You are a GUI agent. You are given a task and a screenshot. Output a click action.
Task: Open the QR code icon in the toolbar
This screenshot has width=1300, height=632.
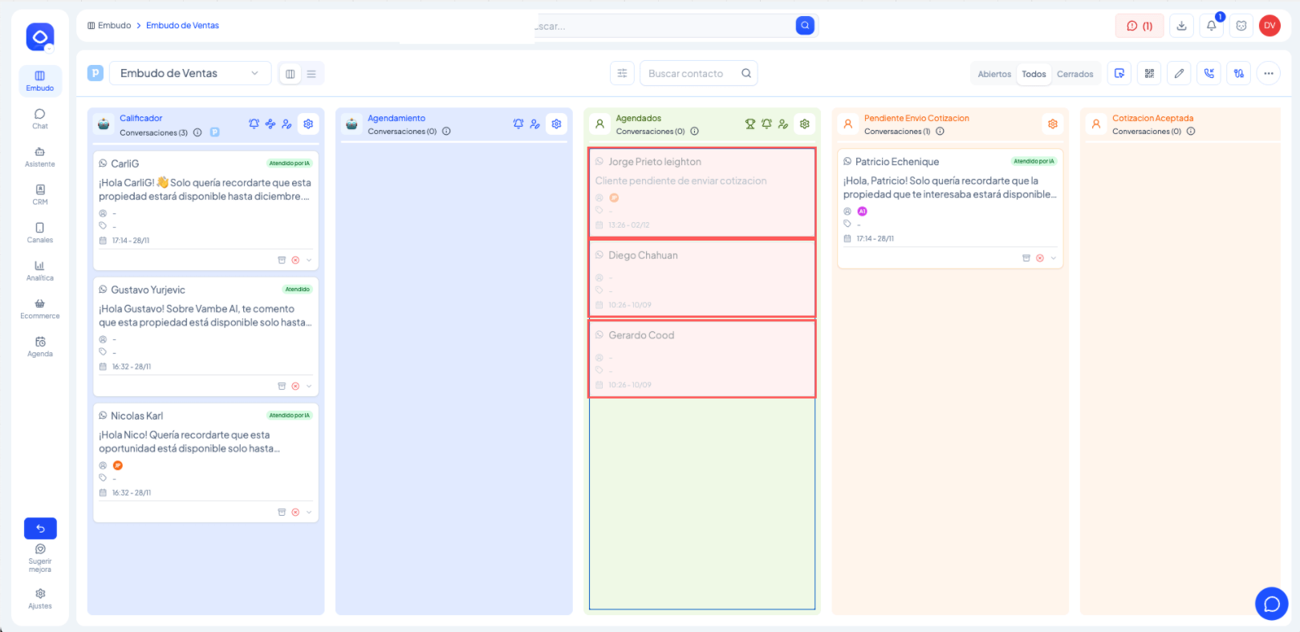point(1149,74)
